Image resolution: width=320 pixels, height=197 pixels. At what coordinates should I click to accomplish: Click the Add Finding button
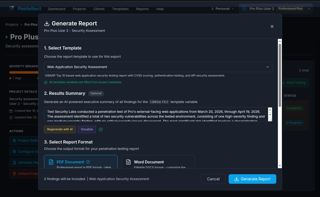click(294, 82)
